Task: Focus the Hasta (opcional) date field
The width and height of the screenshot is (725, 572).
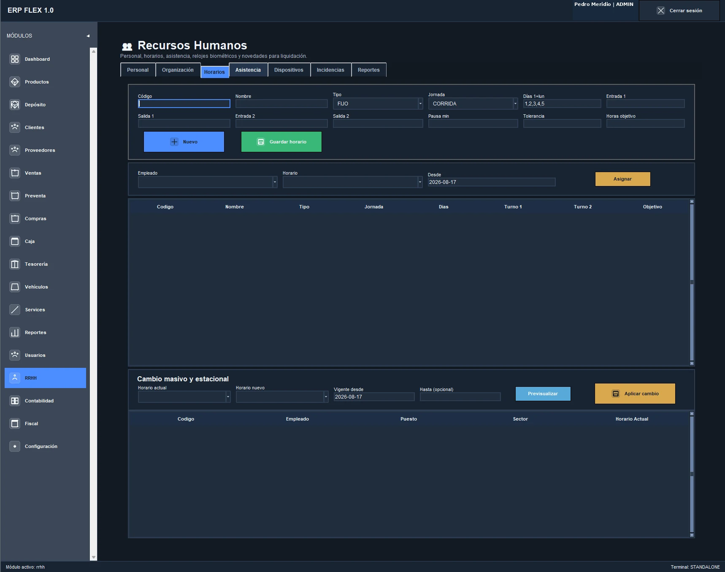Action: coord(460,397)
